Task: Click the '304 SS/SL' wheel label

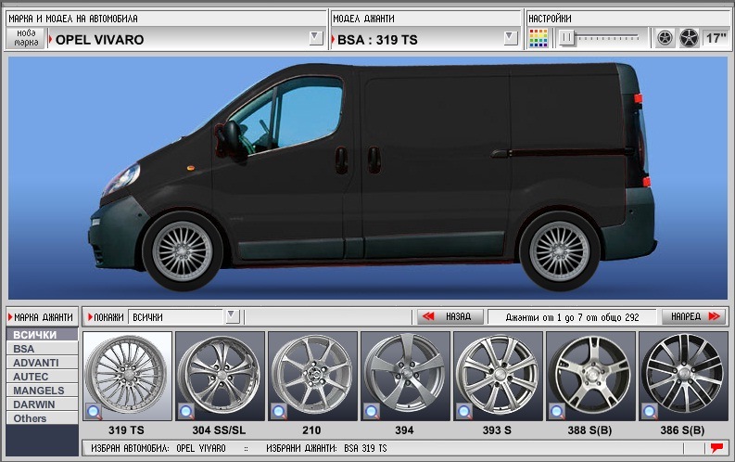Action: (x=219, y=430)
